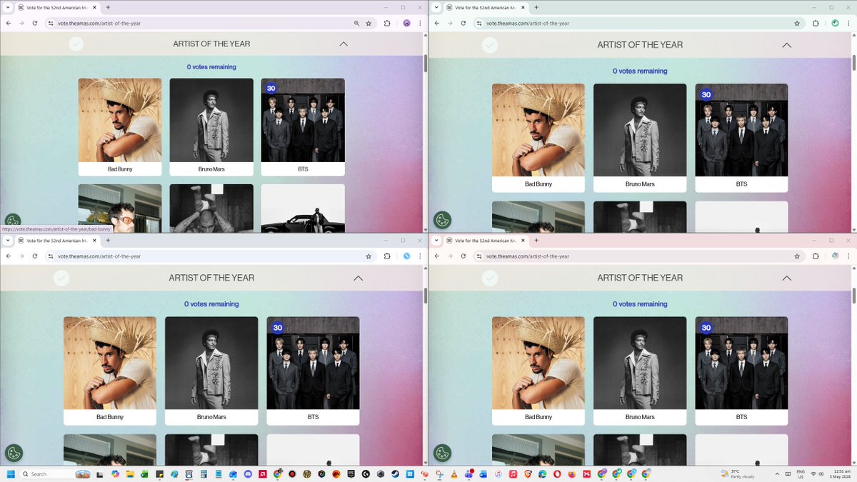Viewport: 857px width, 482px height.
Task: Open Discord from the taskbar
Action: tap(249, 473)
